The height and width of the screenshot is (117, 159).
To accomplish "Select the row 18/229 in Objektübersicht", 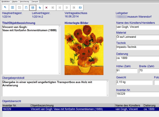I will click(x=80, y=109).
